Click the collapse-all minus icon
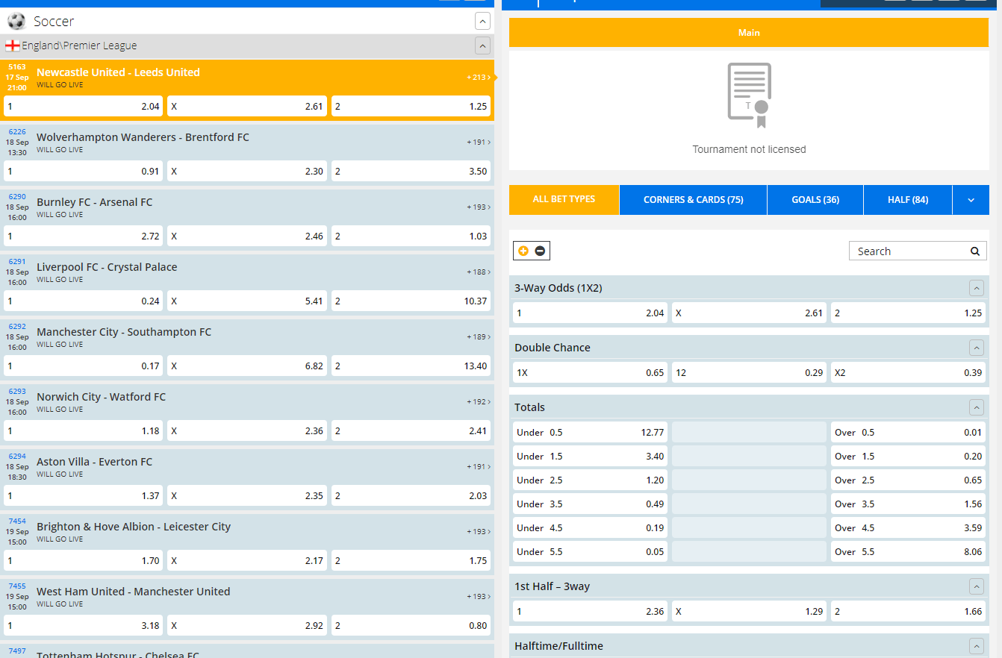This screenshot has height=658, width=1002. pyautogui.click(x=540, y=251)
